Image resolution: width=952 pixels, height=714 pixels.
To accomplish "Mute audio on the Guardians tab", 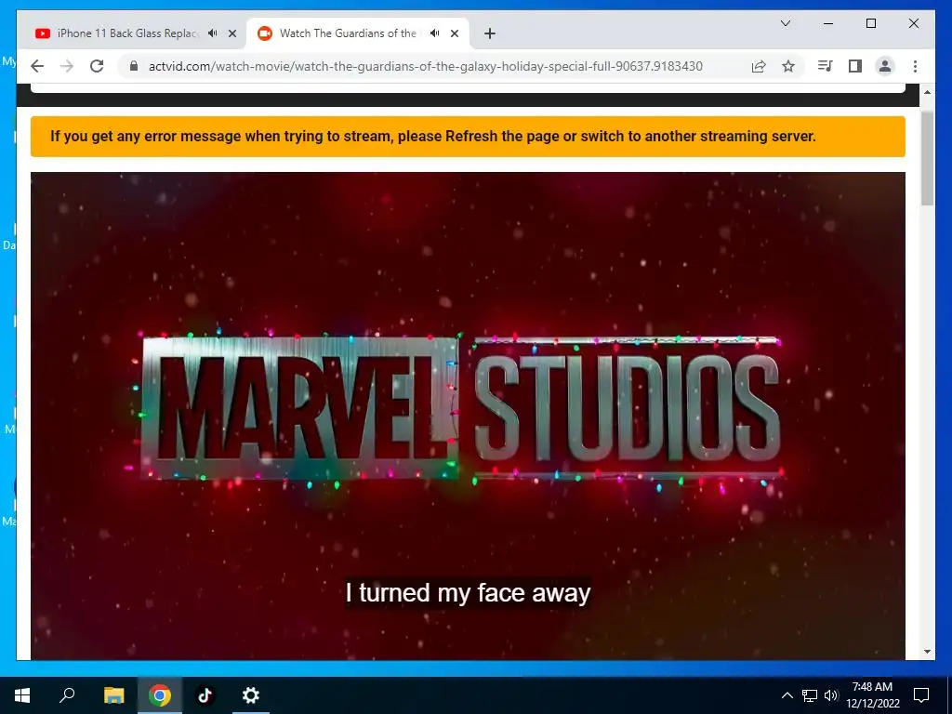I will pyautogui.click(x=435, y=33).
